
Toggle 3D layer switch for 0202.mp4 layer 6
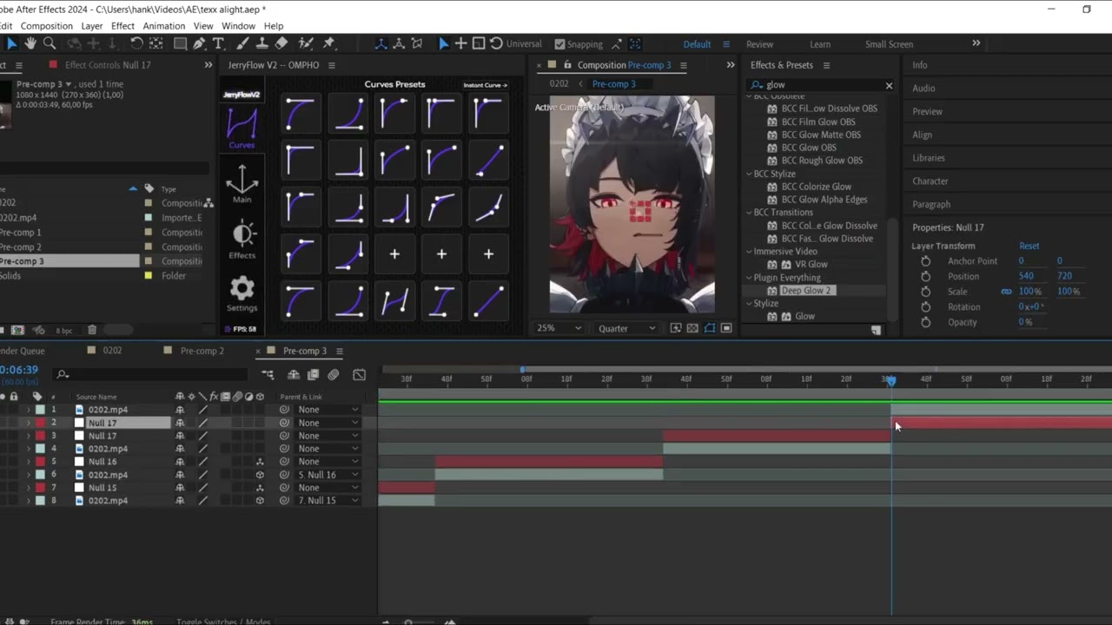(259, 475)
